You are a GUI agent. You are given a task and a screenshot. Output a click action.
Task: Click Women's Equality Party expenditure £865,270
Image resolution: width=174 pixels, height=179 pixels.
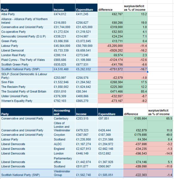(x=87, y=101)
